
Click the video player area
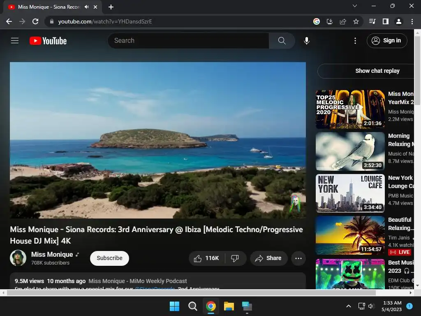(158, 140)
